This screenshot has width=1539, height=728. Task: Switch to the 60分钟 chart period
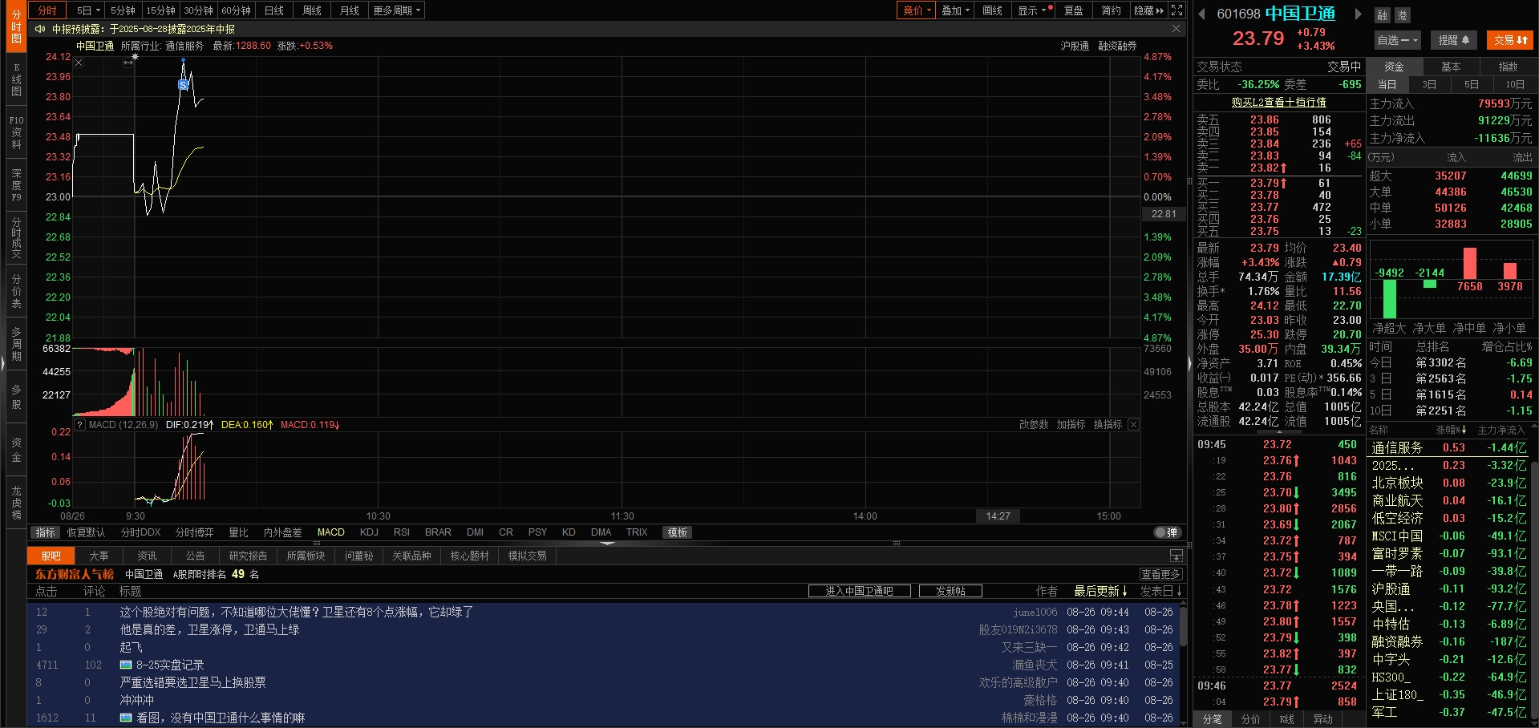tap(236, 10)
